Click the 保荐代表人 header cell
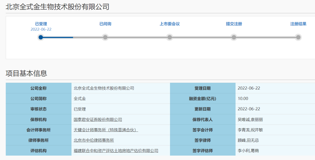The width and height of the screenshot is (315, 160). click(x=203, y=120)
